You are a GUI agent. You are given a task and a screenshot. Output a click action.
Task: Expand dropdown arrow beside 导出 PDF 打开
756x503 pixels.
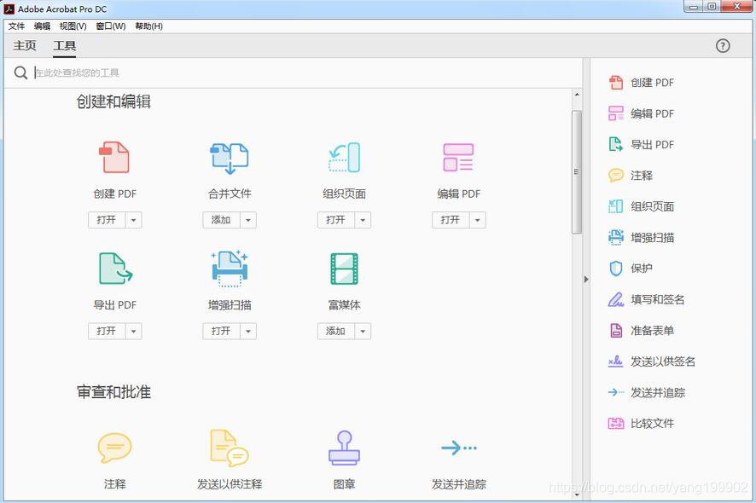click(134, 332)
